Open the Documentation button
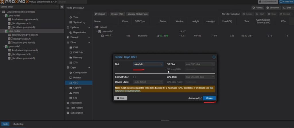294x128 pixels. coord(268,2)
